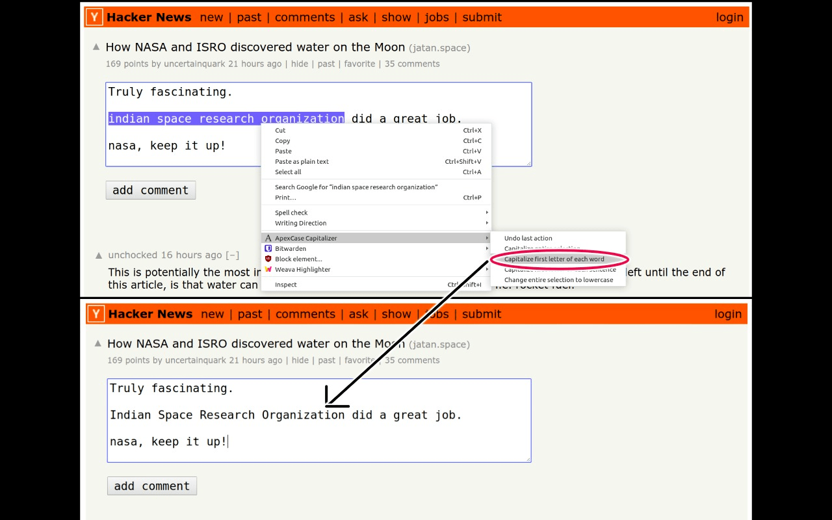The image size is (832, 520).
Task: Click the Y logo in the lower Hacker News header
Action: [x=96, y=314]
